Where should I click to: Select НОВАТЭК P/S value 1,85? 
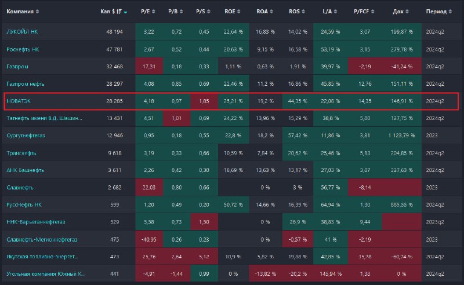tap(204, 101)
